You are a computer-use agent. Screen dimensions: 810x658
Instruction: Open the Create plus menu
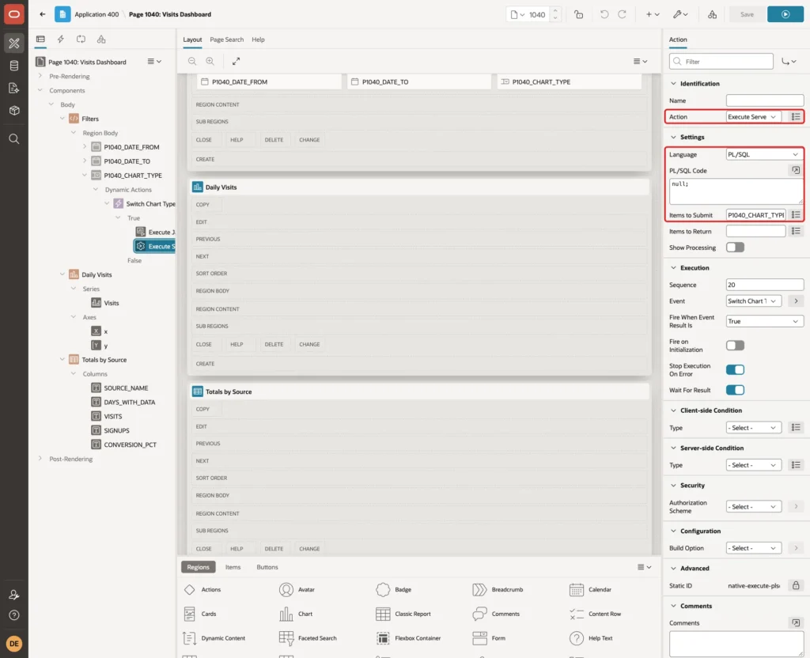tap(653, 14)
